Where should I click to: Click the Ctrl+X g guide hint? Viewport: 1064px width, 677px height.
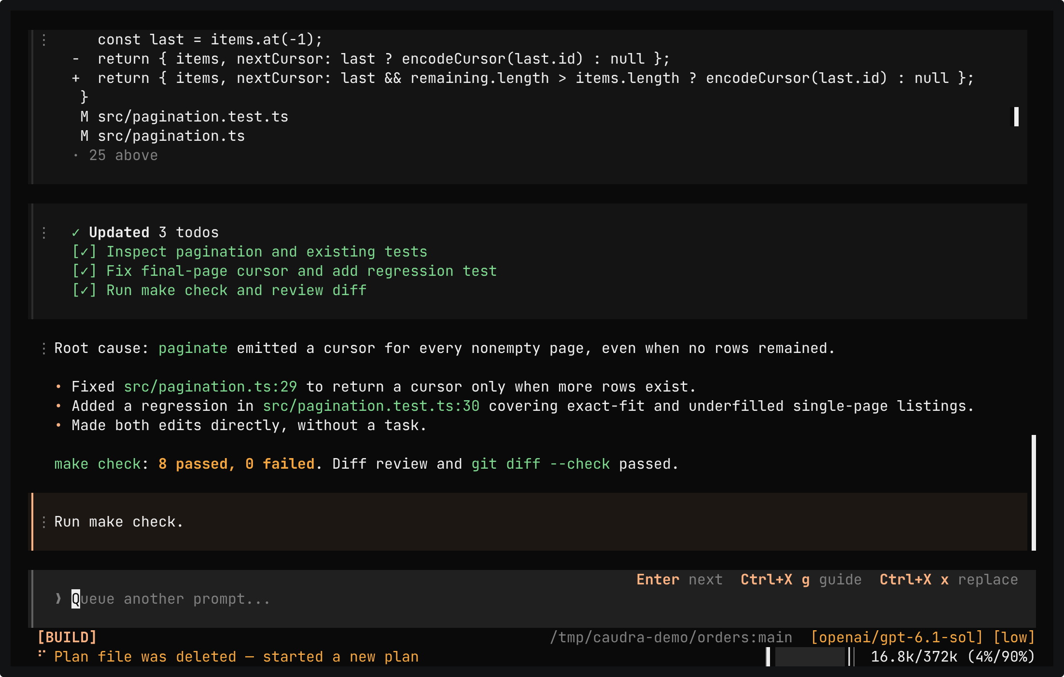tap(801, 580)
